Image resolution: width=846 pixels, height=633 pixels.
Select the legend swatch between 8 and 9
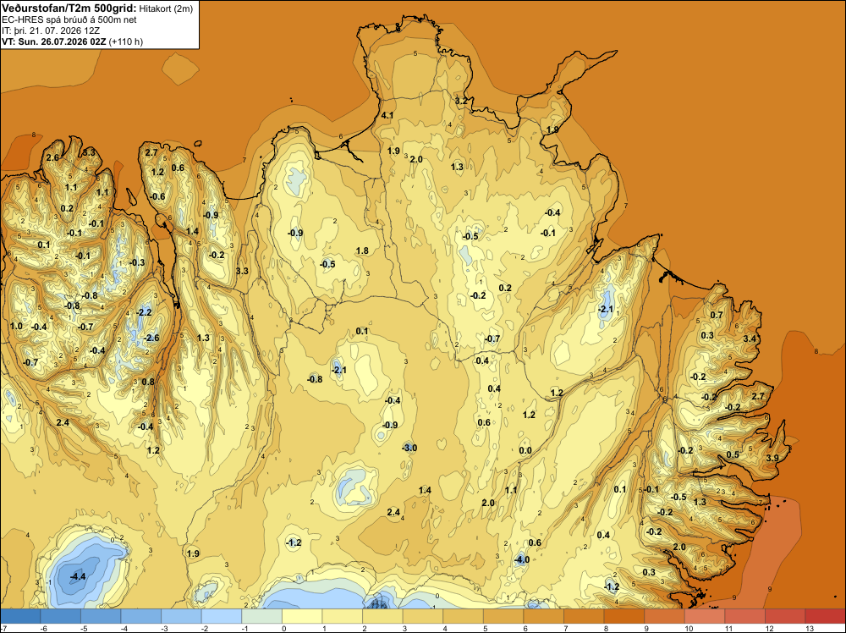(x=624, y=616)
